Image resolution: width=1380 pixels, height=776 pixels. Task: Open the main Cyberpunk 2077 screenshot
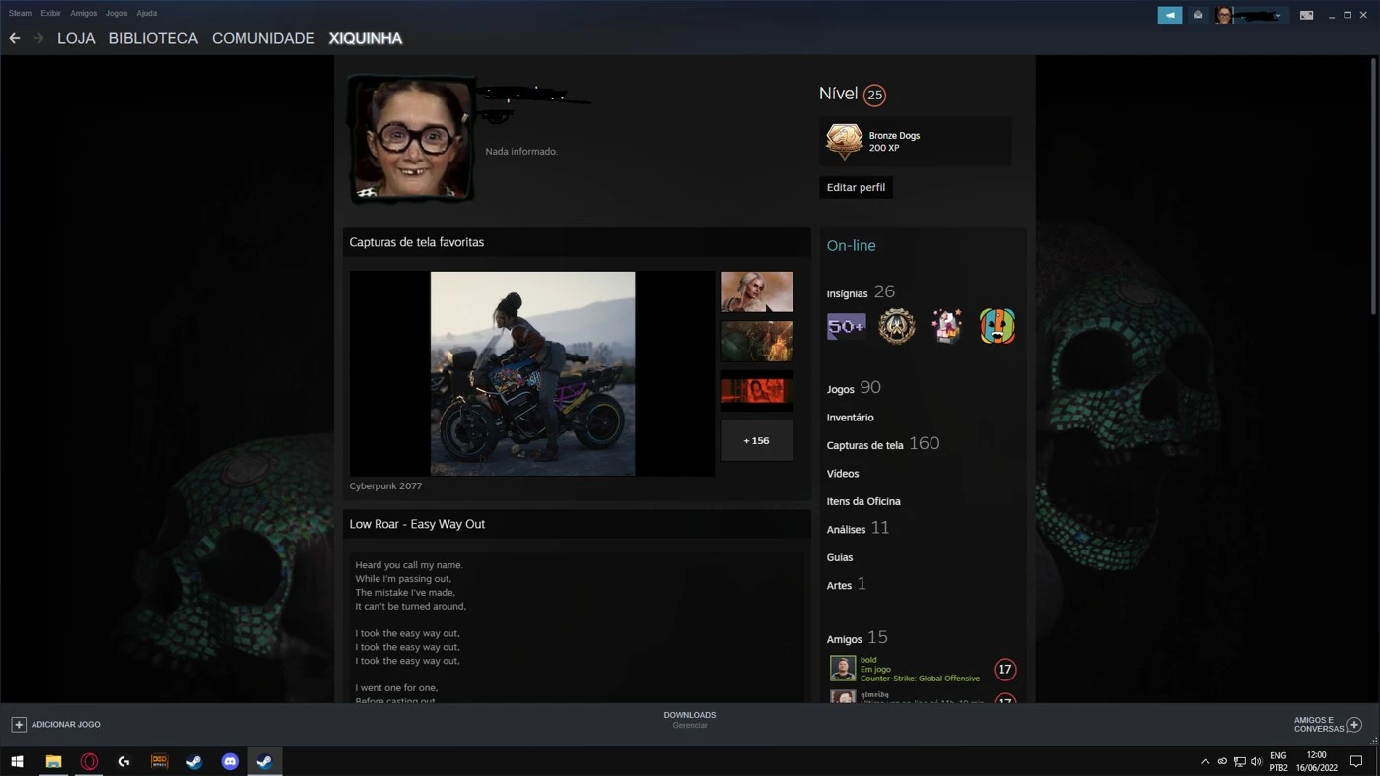[532, 373]
